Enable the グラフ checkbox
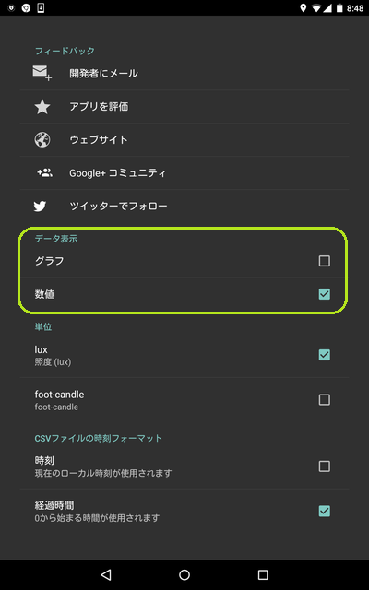The width and height of the screenshot is (369, 590). [x=324, y=261]
